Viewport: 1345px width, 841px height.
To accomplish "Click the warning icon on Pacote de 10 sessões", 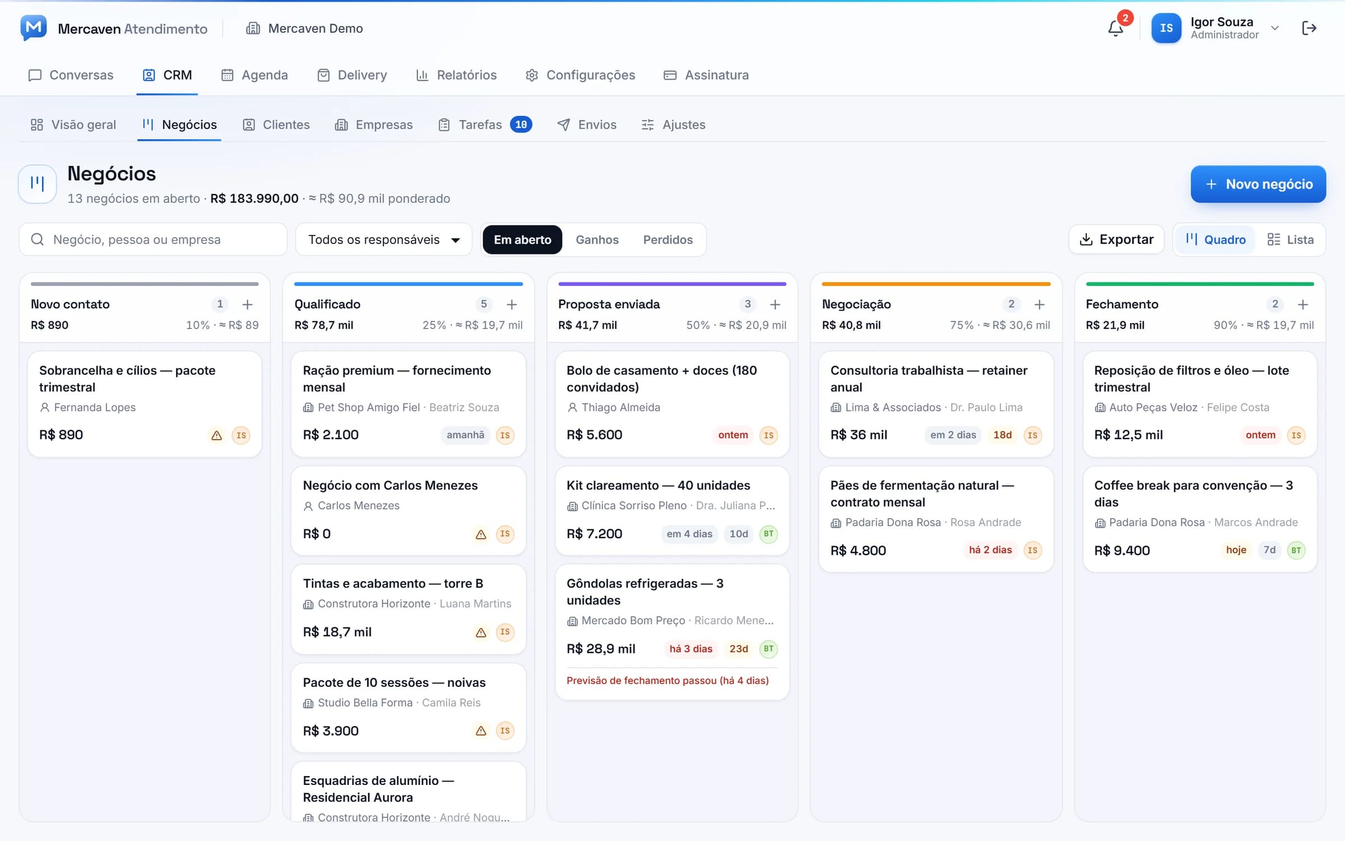I will coord(481,731).
